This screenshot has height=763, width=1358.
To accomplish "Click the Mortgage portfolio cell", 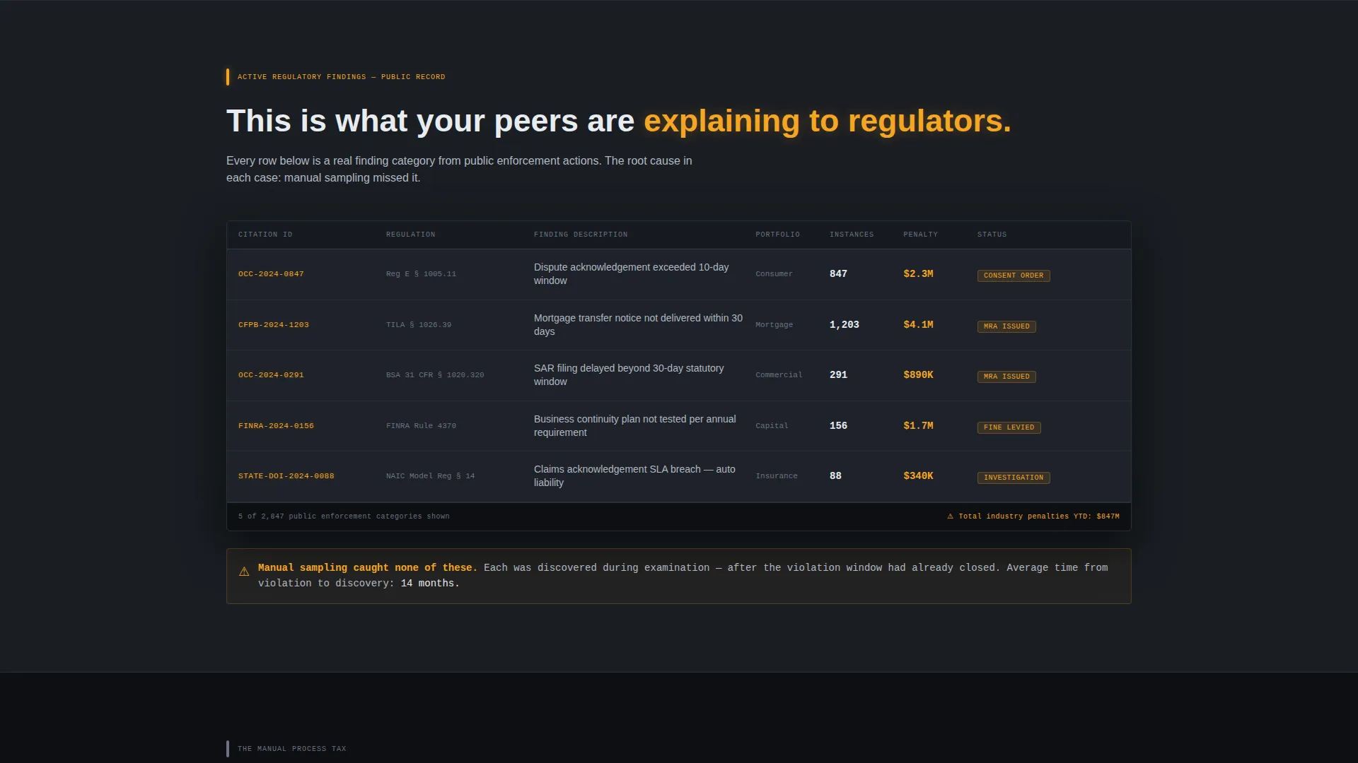I will coord(774,325).
